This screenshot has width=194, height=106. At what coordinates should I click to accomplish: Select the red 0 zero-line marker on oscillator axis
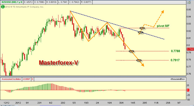(188, 90)
